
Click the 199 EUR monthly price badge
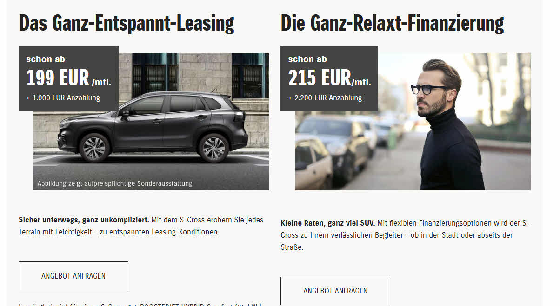68,78
